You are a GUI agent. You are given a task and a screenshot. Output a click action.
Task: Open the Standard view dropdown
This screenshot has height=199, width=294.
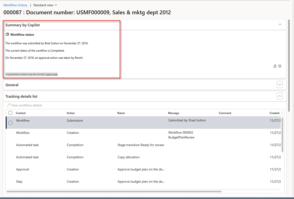click(45, 5)
